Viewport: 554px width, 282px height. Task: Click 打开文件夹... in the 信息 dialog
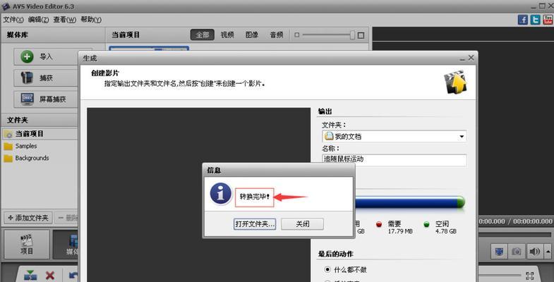pos(254,223)
